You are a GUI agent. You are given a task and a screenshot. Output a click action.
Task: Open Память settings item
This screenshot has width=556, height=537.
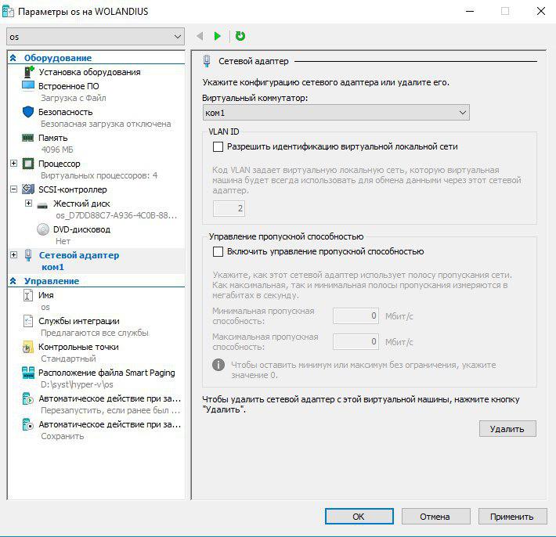point(52,138)
